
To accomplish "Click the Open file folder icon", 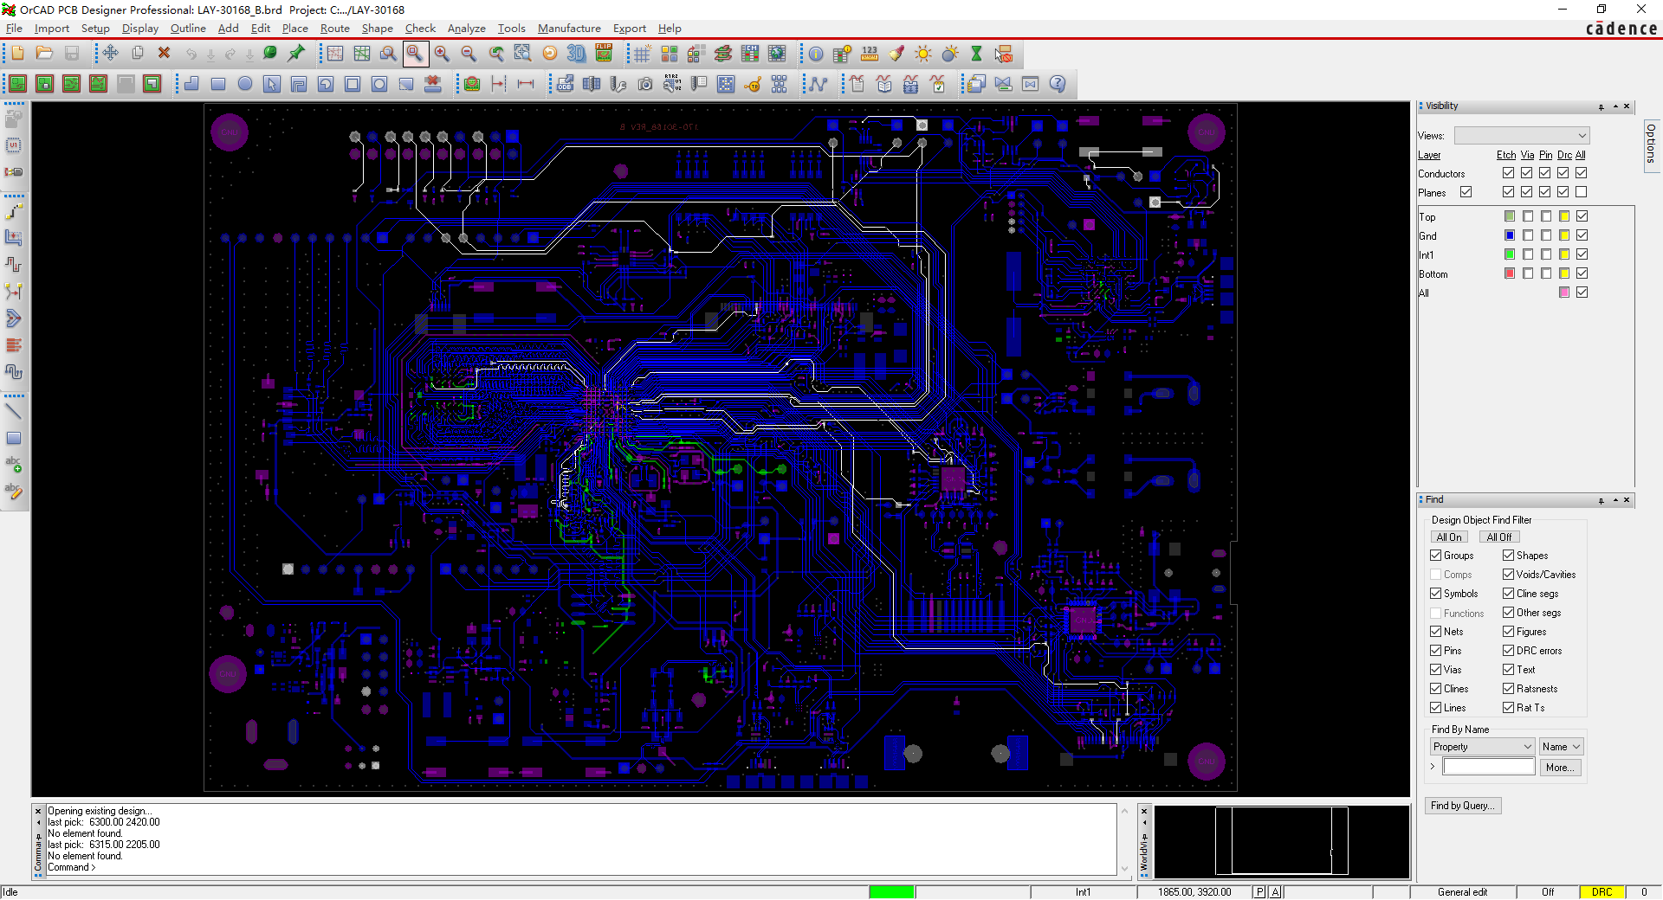I will click(44, 54).
